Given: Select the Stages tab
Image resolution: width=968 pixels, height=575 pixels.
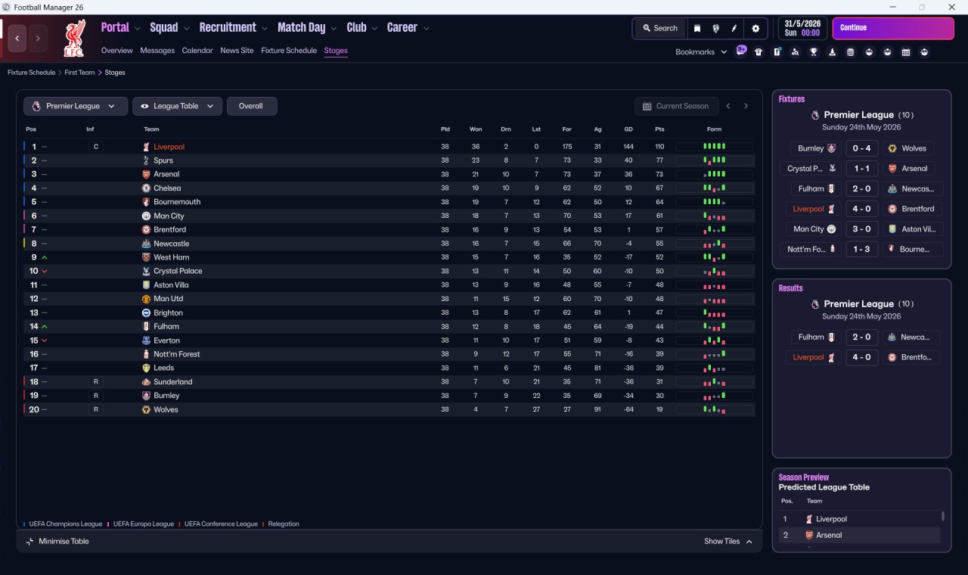Looking at the screenshot, I should [336, 51].
